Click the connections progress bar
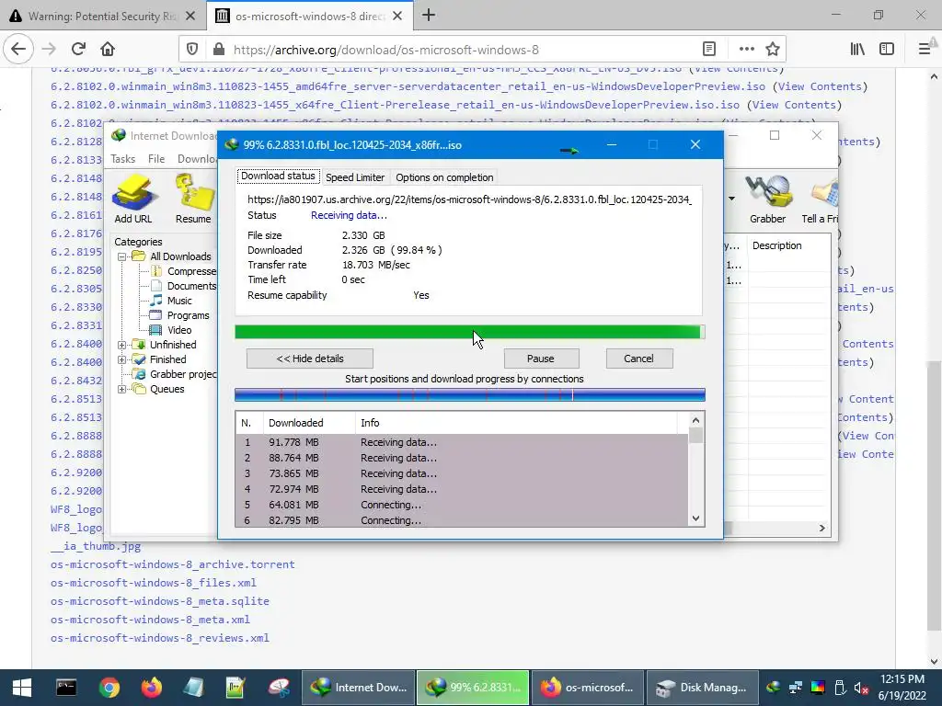942x706 pixels. [x=469, y=394]
